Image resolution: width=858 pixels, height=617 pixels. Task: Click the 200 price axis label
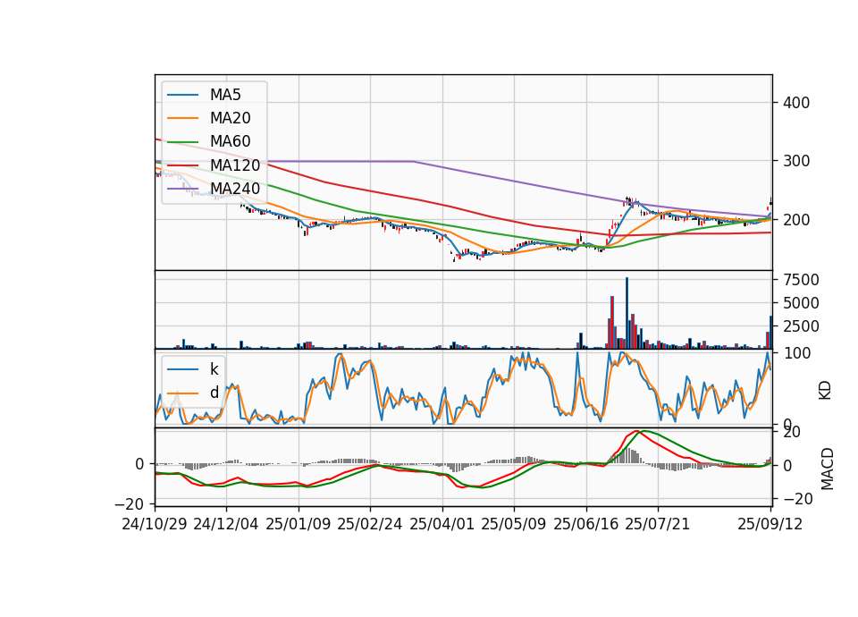pos(796,220)
